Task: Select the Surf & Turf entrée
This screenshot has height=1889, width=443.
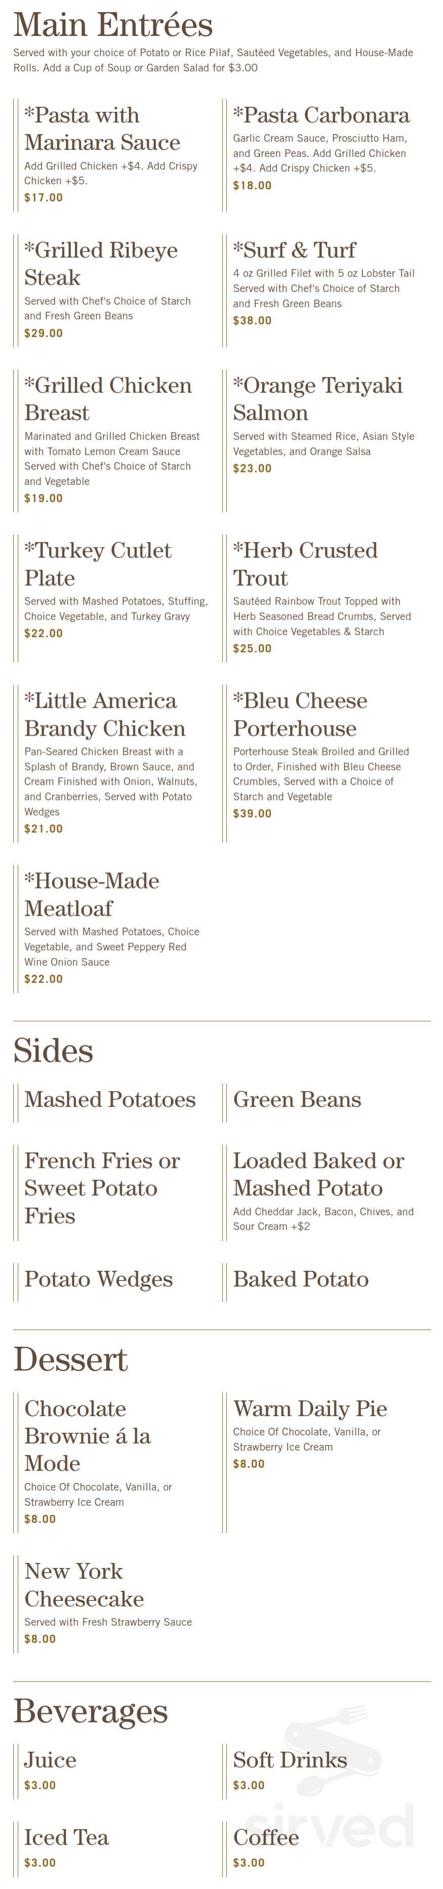Action: (x=294, y=250)
